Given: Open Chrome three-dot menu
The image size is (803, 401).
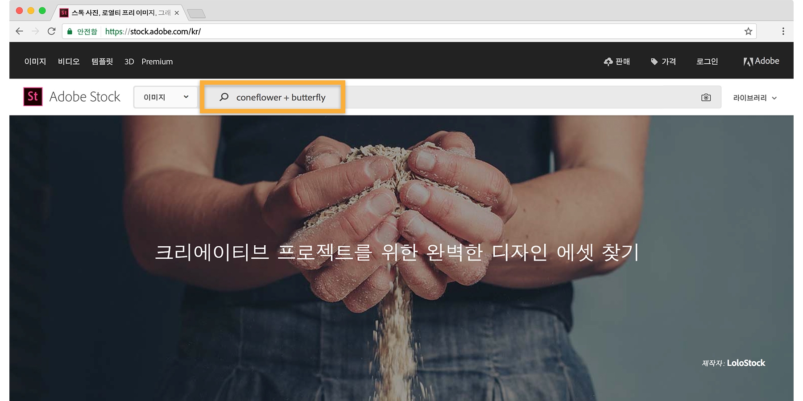Looking at the screenshot, I should coord(783,31).
